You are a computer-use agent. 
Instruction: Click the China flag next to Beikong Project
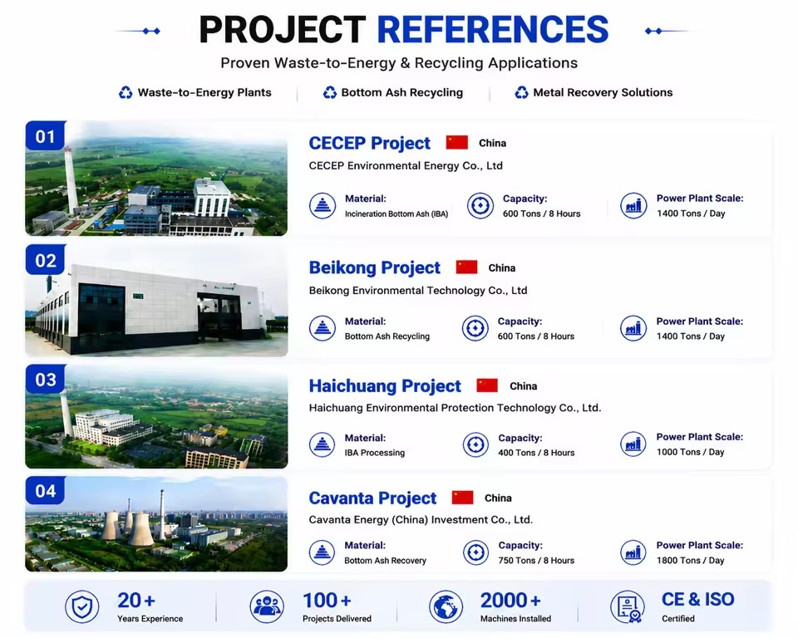[466, 267]
